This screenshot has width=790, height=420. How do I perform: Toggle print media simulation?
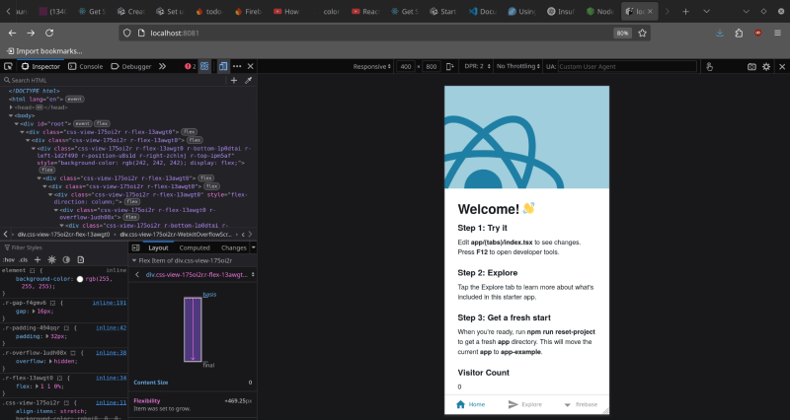pos(81,259)
